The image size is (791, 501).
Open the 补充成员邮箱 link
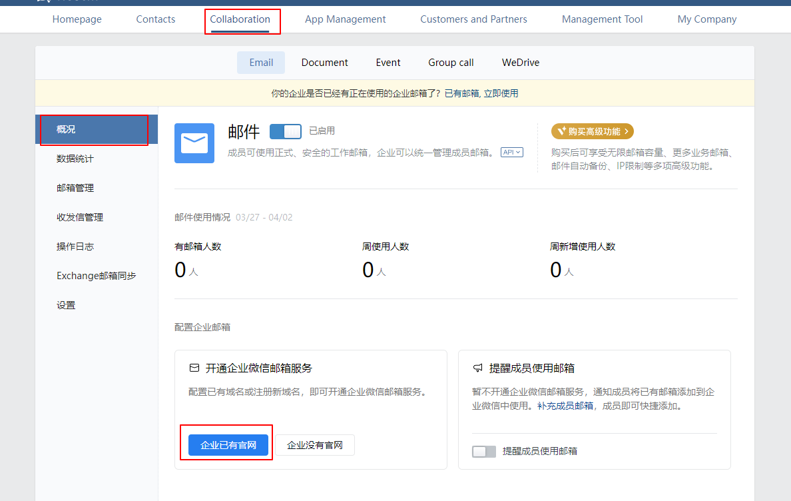[565, 406]
